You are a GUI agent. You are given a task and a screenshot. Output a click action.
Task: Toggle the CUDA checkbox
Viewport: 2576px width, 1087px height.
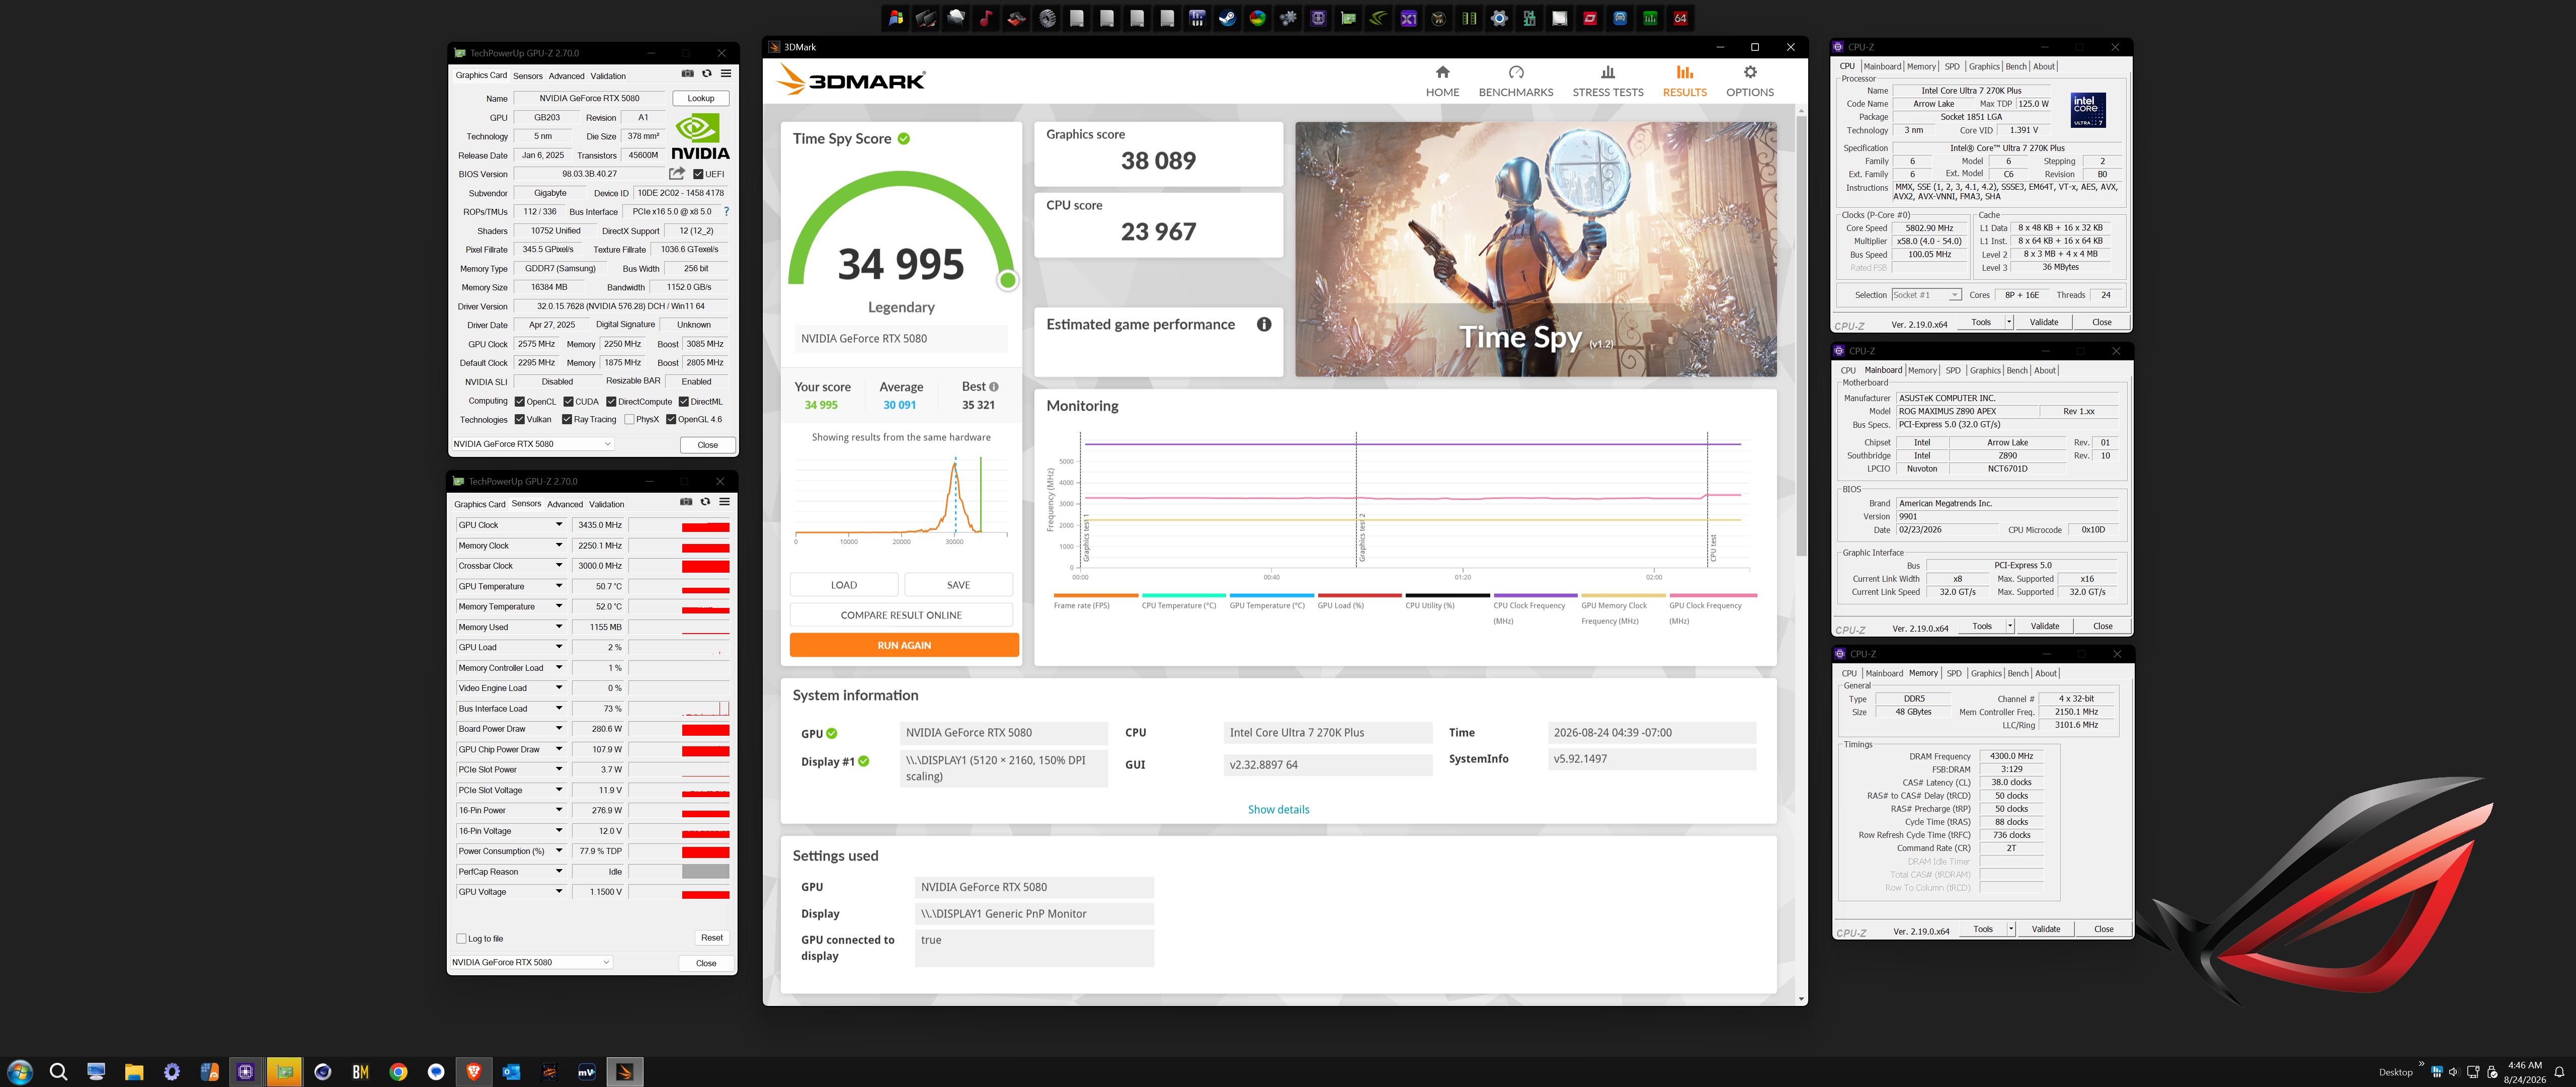point(568,402)
